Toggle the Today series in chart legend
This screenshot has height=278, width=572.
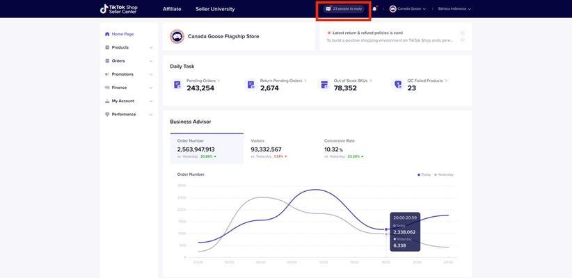coord(424,175)
